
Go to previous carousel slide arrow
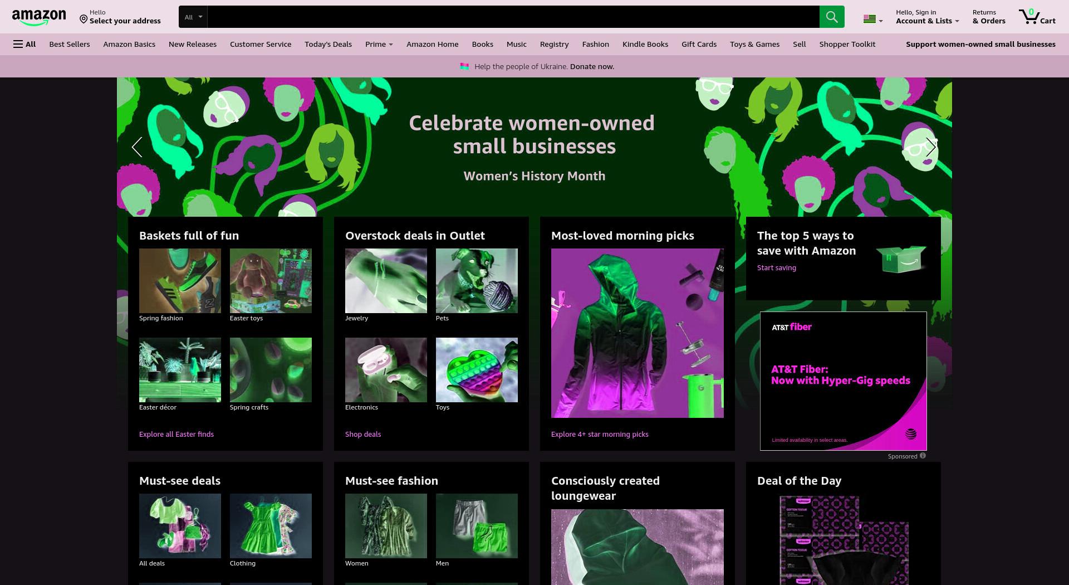137,147
